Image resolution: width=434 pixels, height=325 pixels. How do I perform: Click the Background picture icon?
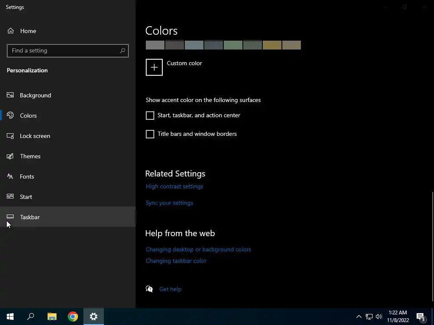pyautogui.click(x=10, y=95)
